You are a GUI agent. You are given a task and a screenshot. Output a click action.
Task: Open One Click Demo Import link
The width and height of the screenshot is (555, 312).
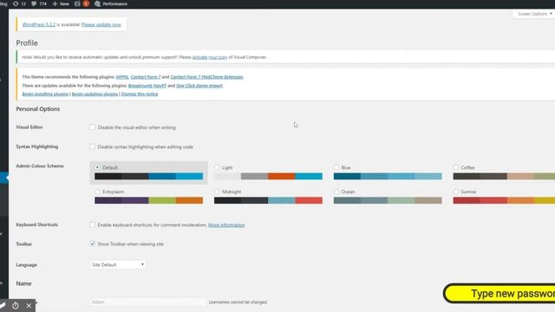click(199, 86)
